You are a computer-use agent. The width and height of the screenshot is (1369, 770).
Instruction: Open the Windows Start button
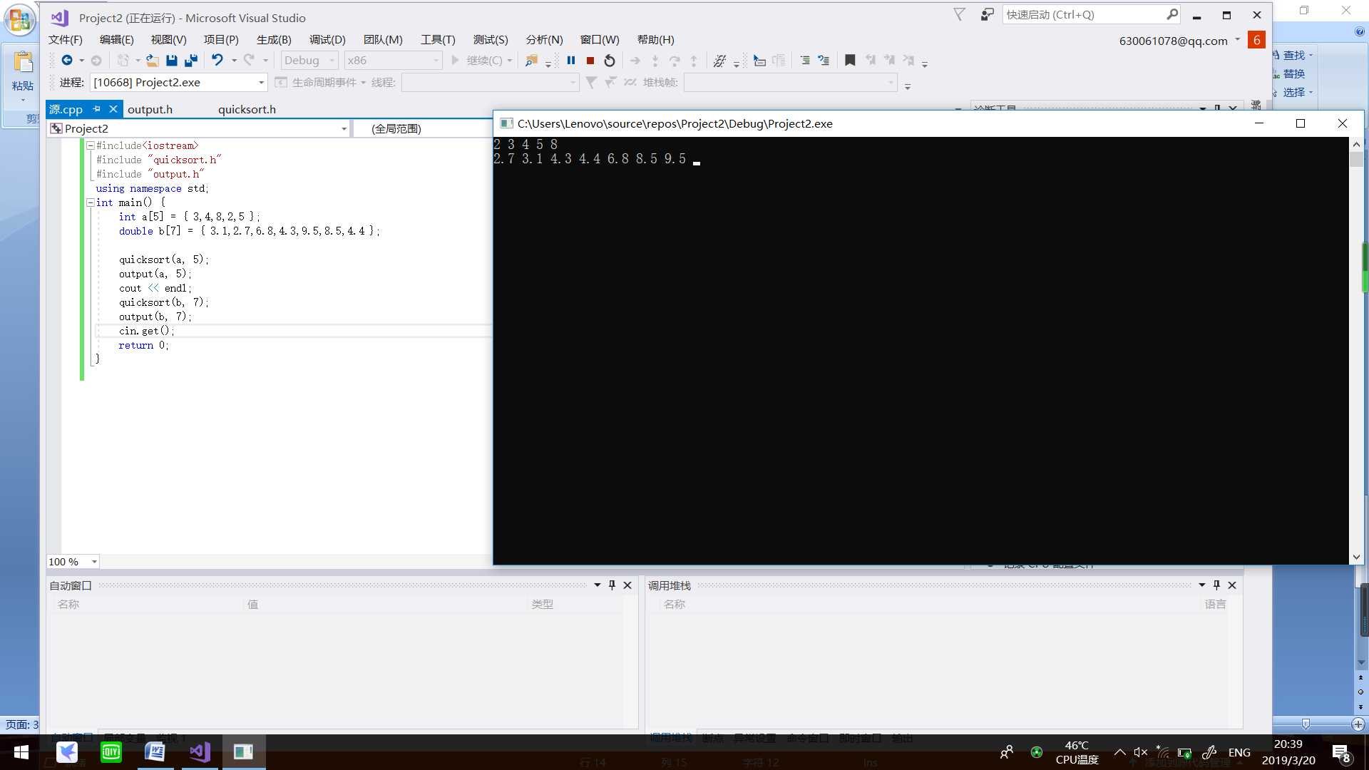point(21,752)
